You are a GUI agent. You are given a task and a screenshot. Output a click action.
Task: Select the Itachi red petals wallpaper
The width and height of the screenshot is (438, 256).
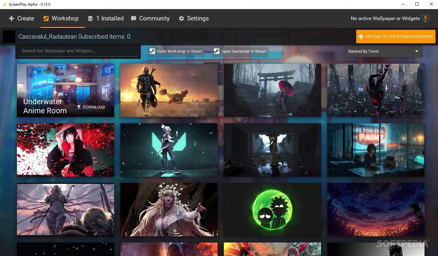coord(66,150)
